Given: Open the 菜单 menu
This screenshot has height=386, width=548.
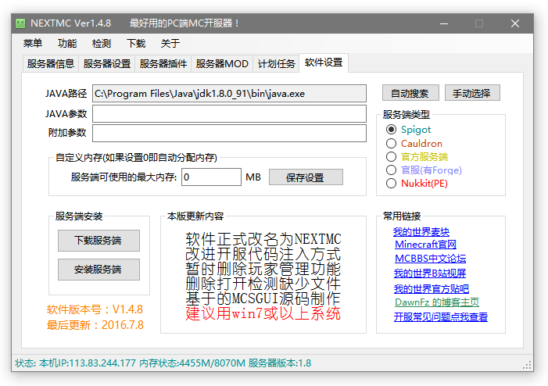Looking at the screenshot, I should (33, 43).
